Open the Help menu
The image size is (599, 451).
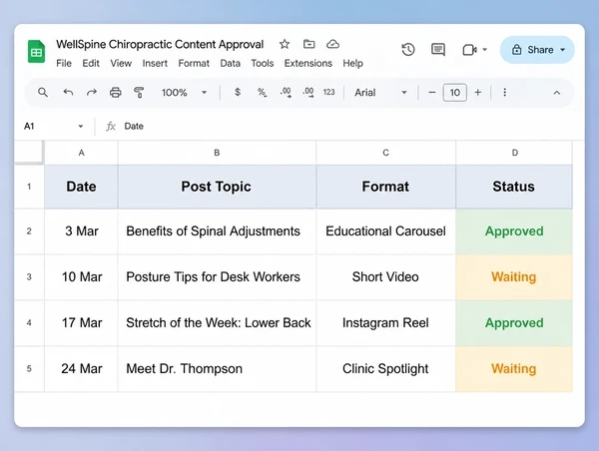tap(352, 63)
